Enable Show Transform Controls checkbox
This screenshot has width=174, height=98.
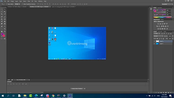pos(22,4)
